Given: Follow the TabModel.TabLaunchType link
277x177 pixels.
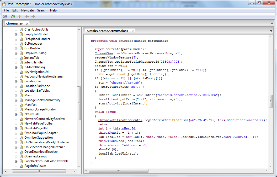Looking at the screenshot, I should [x=201, y=137].
